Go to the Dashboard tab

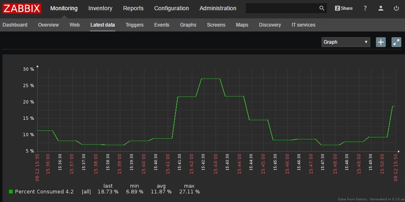(15, 25)
